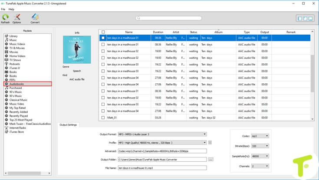This screenshot has height=180, width=319.
Task: Sort tracks by the Duration column header
Action: [158, 32]
